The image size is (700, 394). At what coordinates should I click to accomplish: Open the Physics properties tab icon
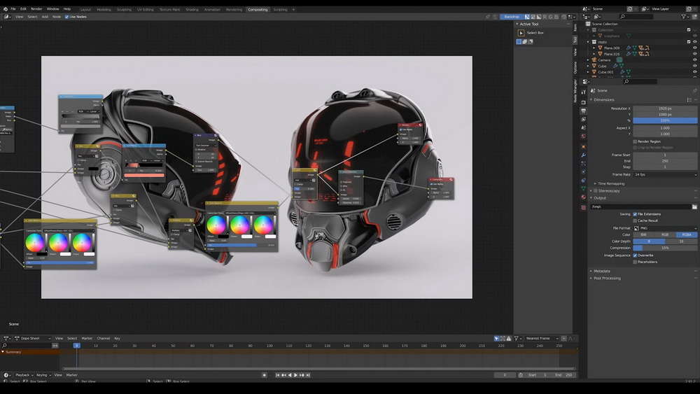coord(584,171)
